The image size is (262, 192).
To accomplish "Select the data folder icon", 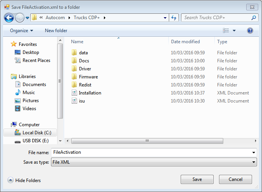I will pyautogui.click(x=74, y=52).
